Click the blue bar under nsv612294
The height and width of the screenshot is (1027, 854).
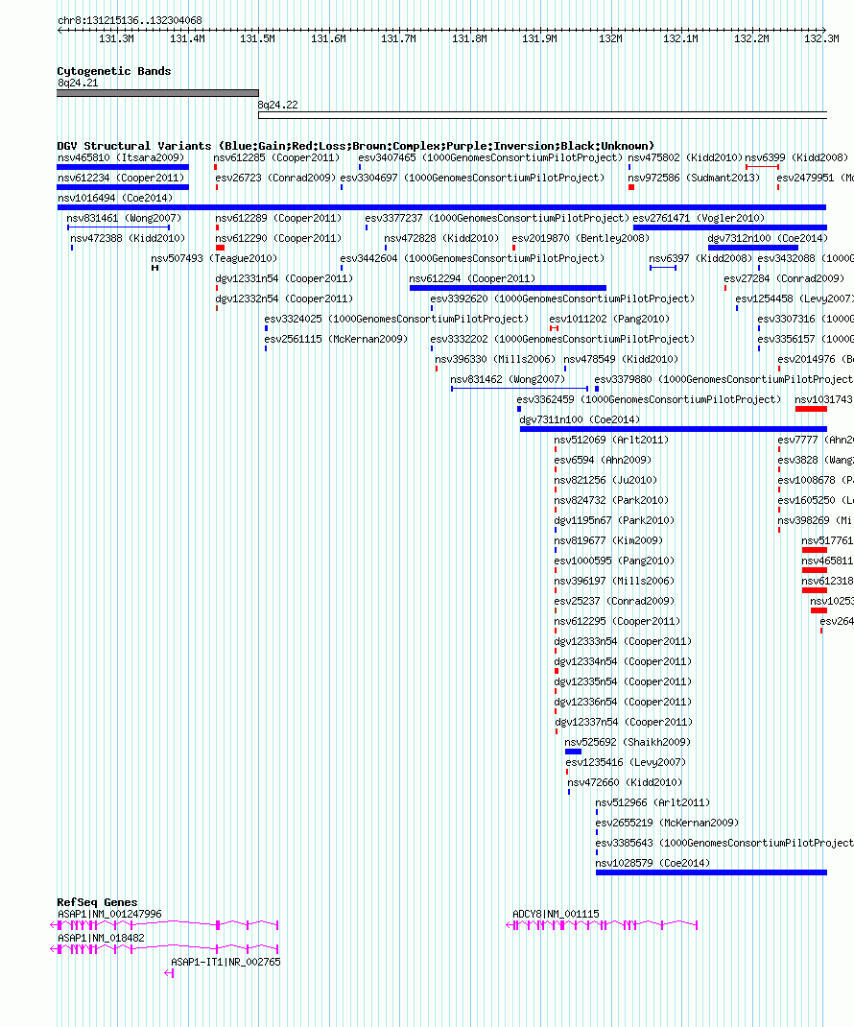pos(508,288)
